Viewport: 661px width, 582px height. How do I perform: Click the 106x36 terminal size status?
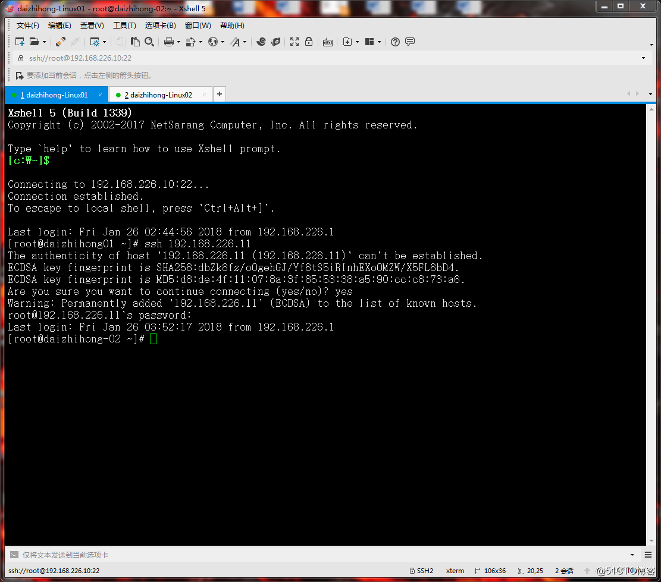(490, 571)
